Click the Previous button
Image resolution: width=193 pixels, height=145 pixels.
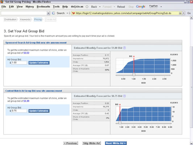[71, 143]
